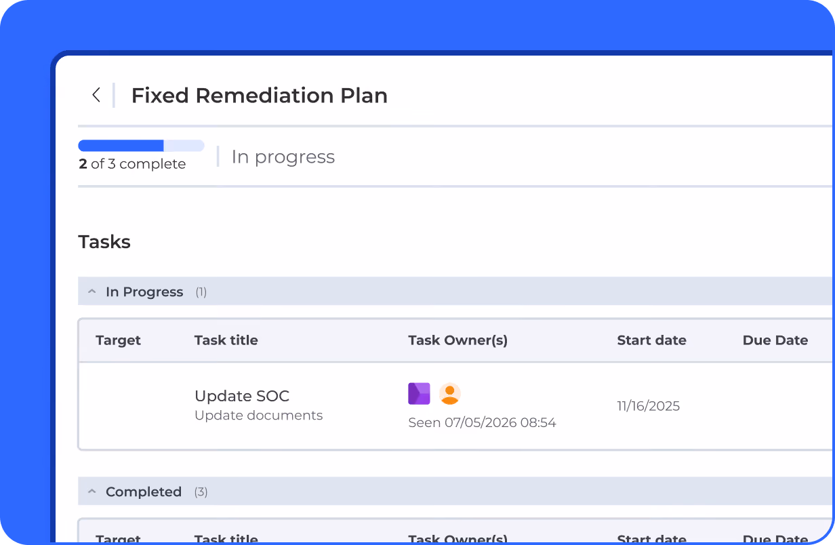This screenshot has height=545, width=835.
Task: Go back using the left arrow icon
Action: [96, 95]
